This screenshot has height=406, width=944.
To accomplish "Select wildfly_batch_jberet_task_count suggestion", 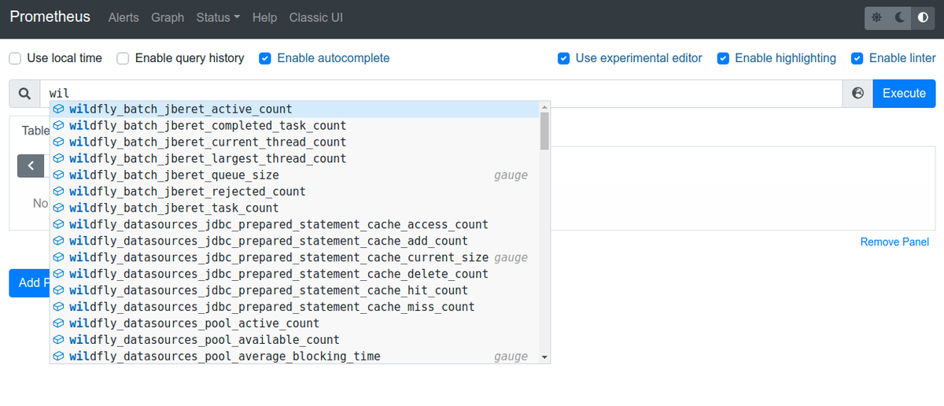I will [294, 209].
